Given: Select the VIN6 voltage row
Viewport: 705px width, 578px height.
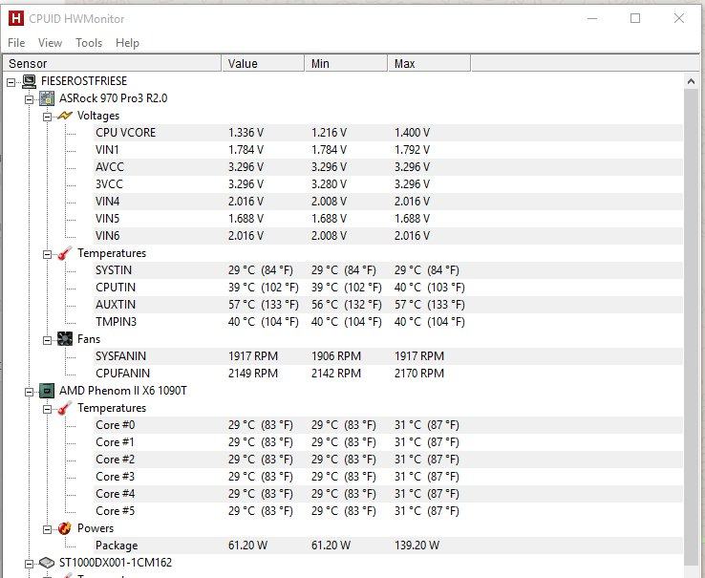Looking at the screenshot, I should coord(388,236).
